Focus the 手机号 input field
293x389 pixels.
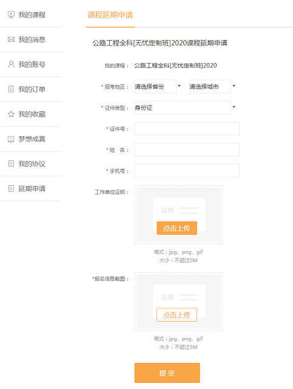[187, 171]
